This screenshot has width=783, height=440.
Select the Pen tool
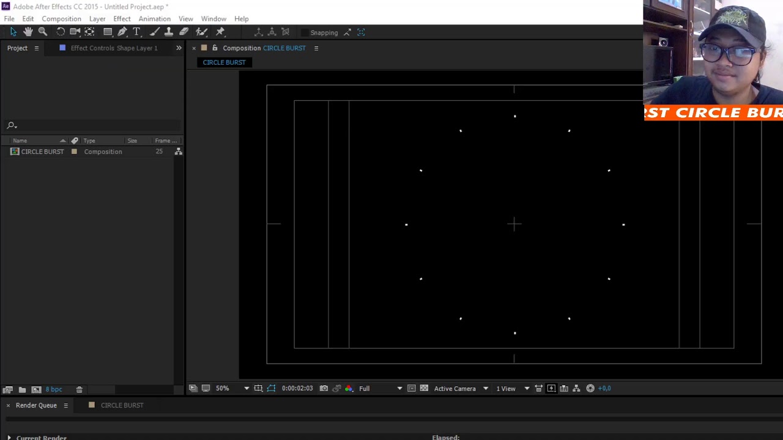point(122,32)
